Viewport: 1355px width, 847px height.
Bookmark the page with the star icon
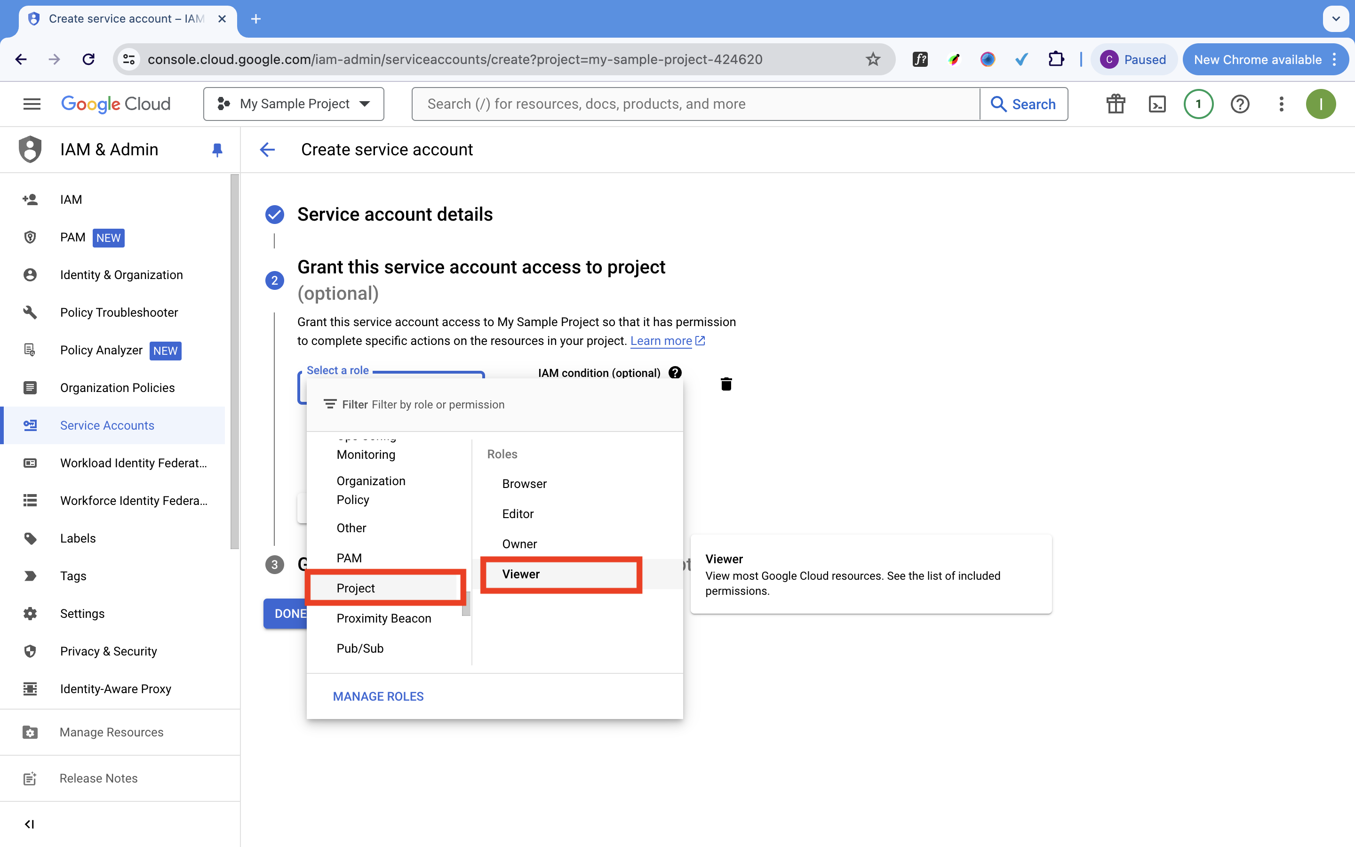pyautogui.click(x=873, y=59)
